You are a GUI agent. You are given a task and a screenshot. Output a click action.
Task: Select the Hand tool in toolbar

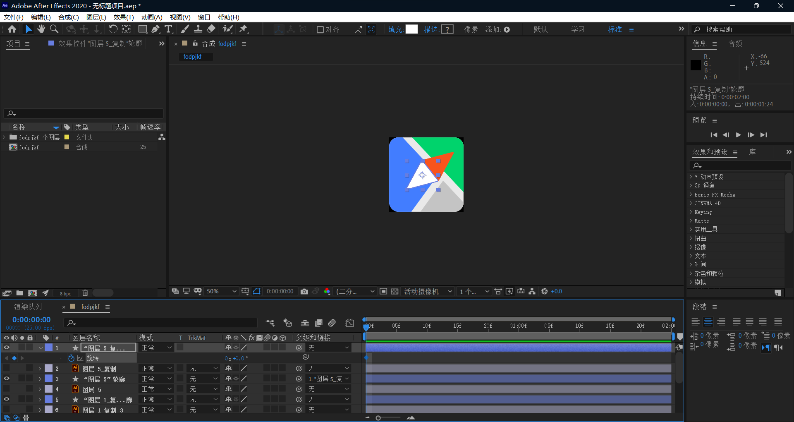(41, 29)
